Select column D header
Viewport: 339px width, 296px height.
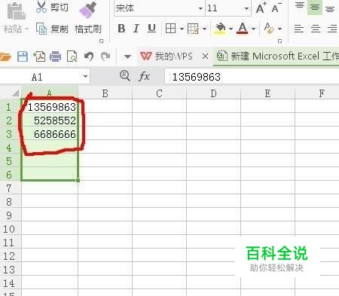click(x=213, y=93)
